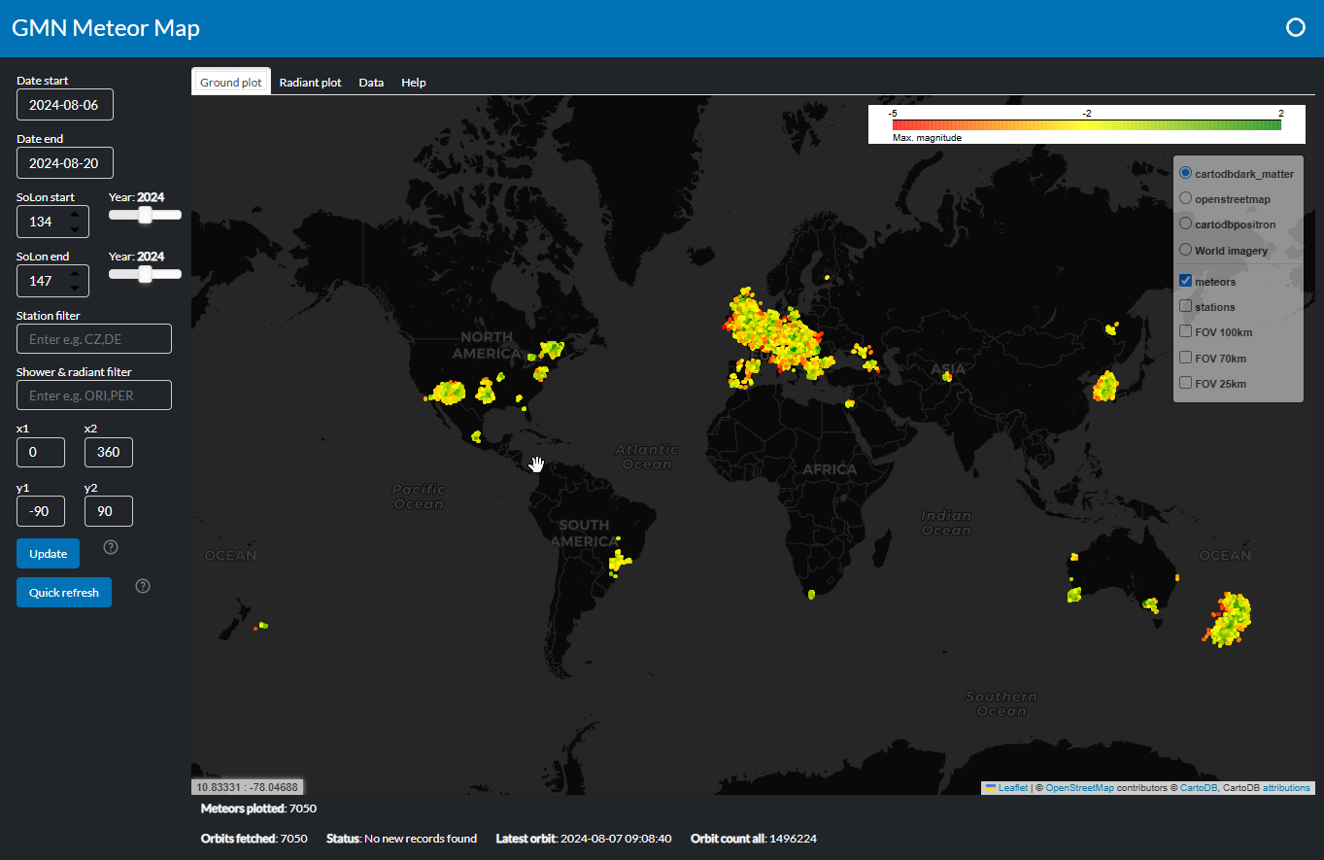Click the help icon beside Update button
The image size is (1324, 860).
coord(111,547)
